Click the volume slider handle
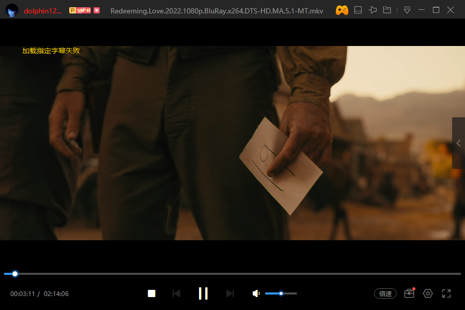Screen dimensions: 465x310 (x=281, y=293)
